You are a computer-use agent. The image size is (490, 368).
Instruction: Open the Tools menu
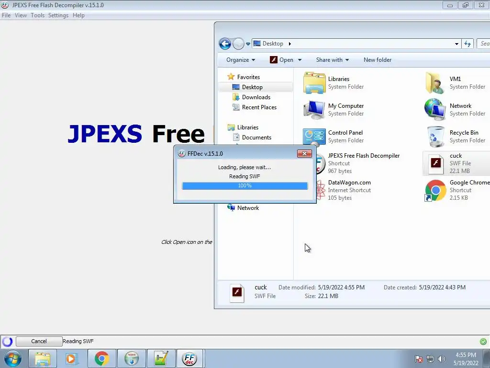coord(37,15)
